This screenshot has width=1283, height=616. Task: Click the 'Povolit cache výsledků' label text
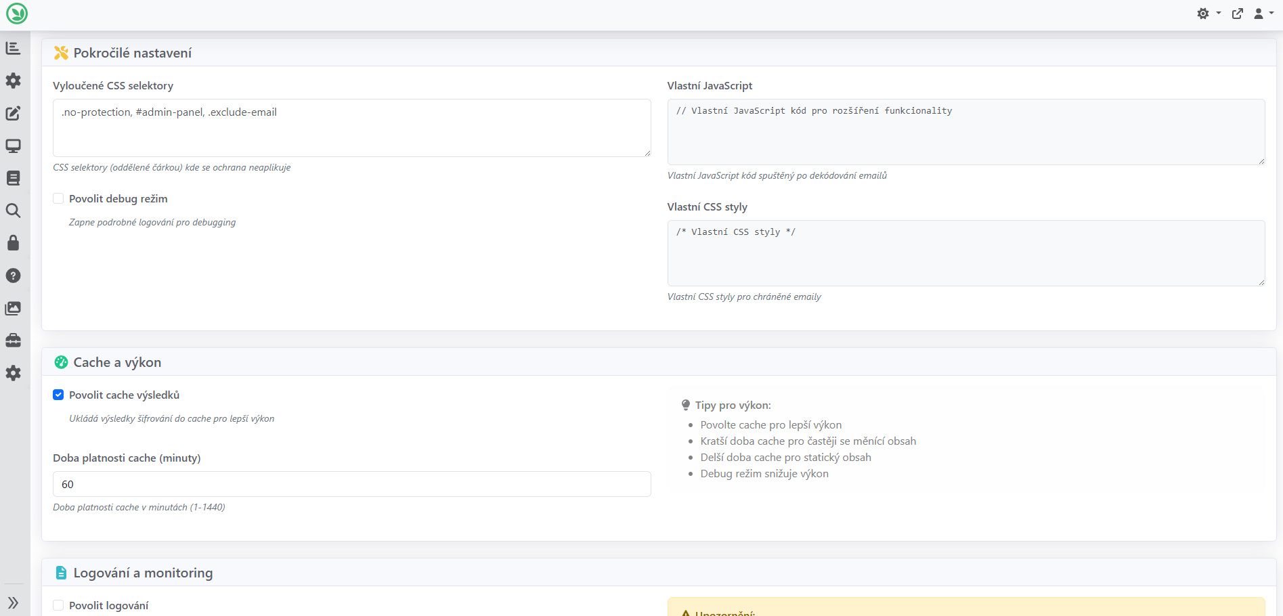coord(125,395)
